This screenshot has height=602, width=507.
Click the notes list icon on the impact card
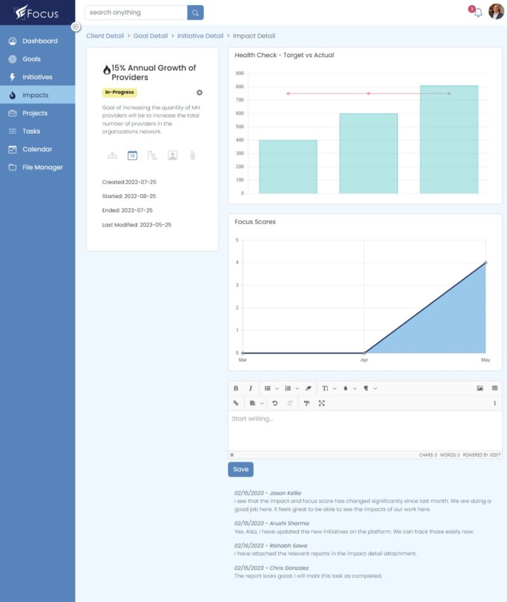(x=152, y=155)
